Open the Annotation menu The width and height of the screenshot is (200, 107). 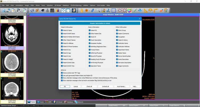(19, 5)
